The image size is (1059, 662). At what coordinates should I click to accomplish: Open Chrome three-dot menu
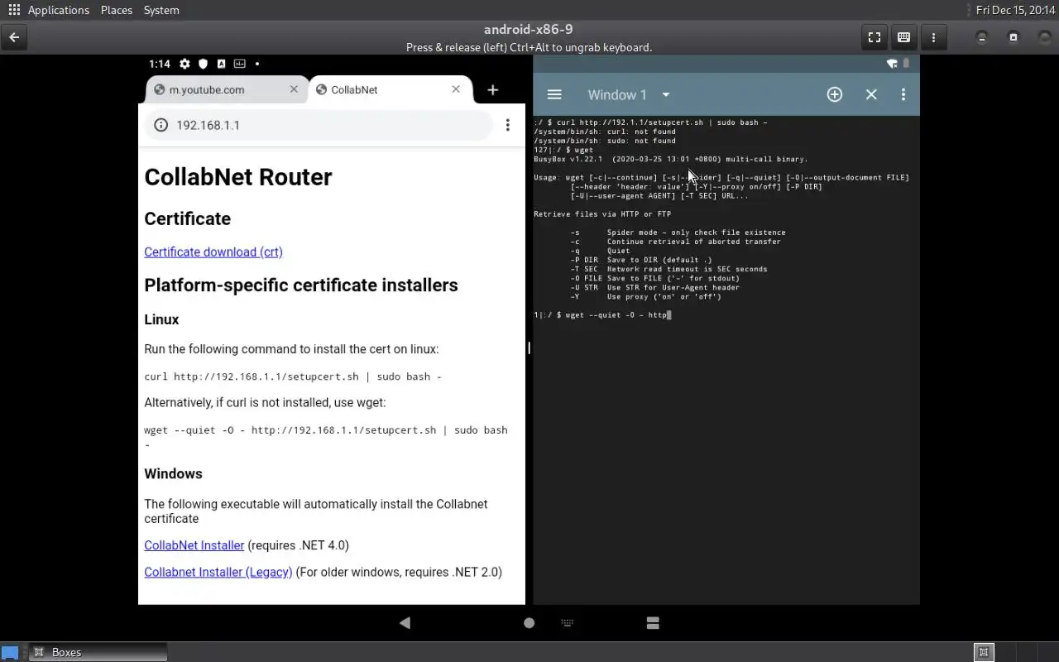pos(508,125)
